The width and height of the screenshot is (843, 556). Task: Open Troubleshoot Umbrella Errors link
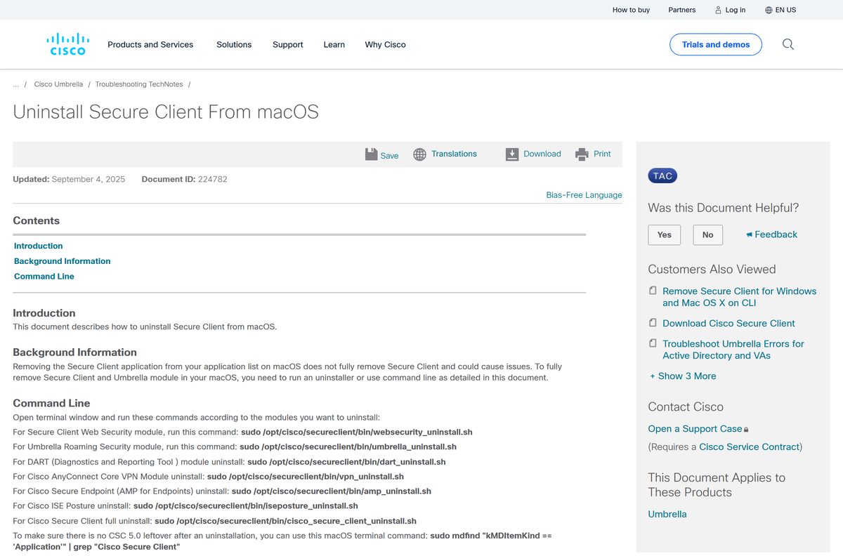(x=733, y=350)
